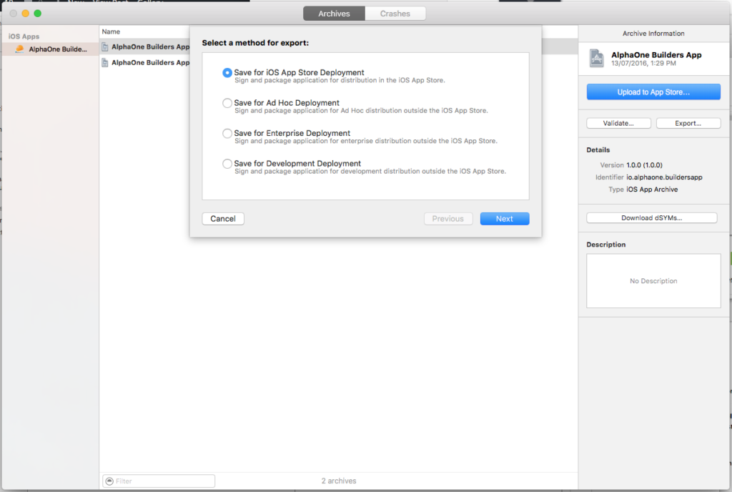
Task: Click the date 13/07/2016, 1:29 PM
Action: pos(643,64)
